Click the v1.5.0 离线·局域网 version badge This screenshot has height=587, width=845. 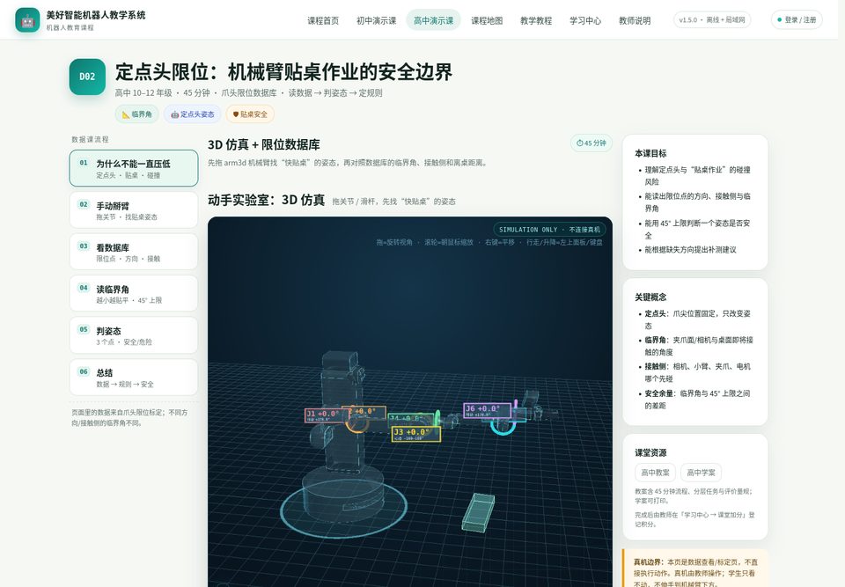tap(712, 20)
